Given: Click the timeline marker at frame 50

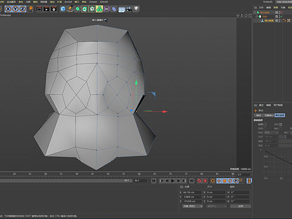Looking at the screenshot, I should coord(108,174).
